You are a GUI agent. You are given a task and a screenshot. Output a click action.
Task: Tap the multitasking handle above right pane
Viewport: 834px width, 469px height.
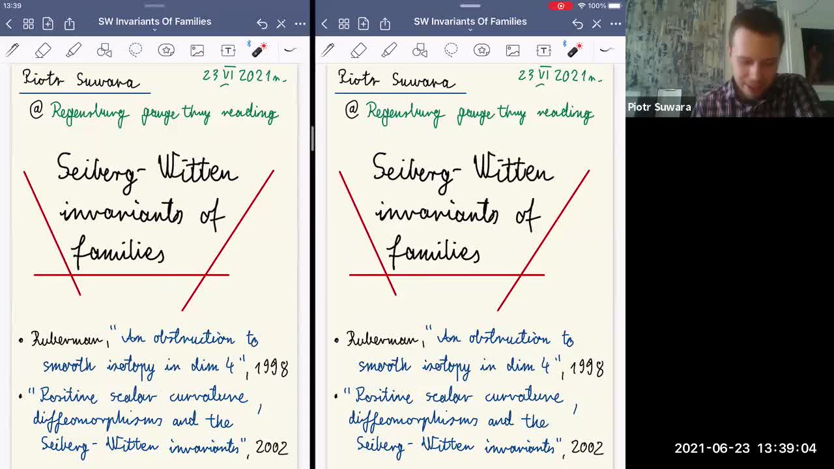(470, 6)
